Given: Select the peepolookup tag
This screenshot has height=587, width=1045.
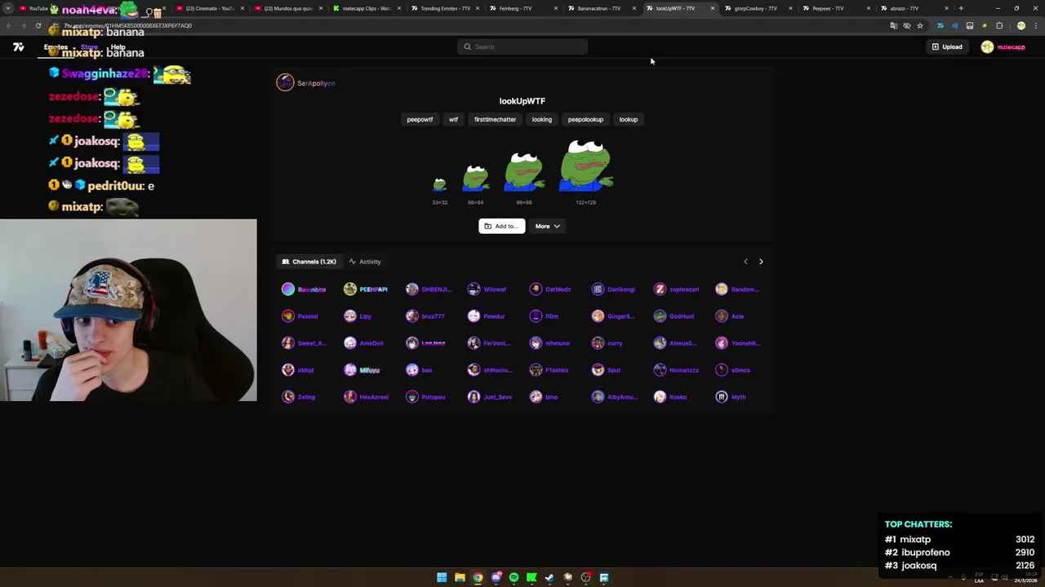Looking at the screenshot, I should 585,120.
